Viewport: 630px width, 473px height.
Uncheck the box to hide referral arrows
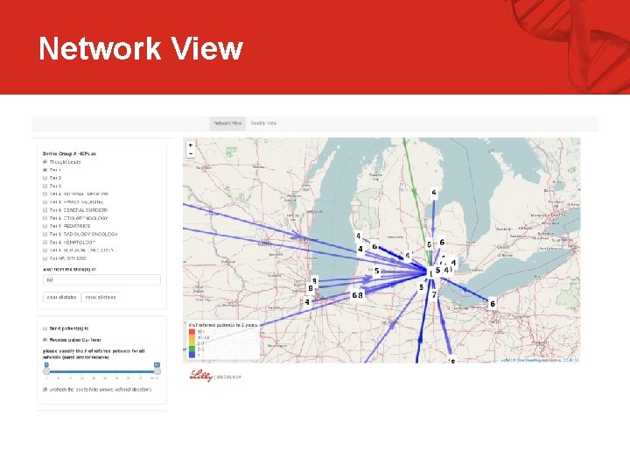tap(45, 389)
